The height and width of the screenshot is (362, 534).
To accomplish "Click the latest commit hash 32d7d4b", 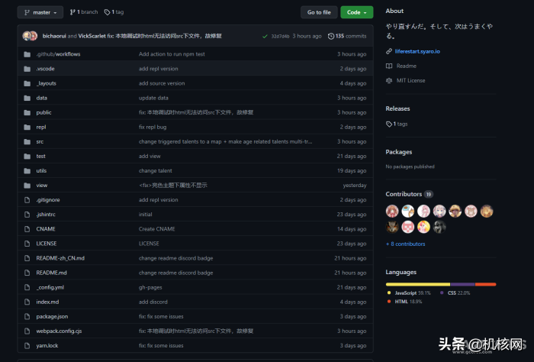I will (x=280, y=36).
